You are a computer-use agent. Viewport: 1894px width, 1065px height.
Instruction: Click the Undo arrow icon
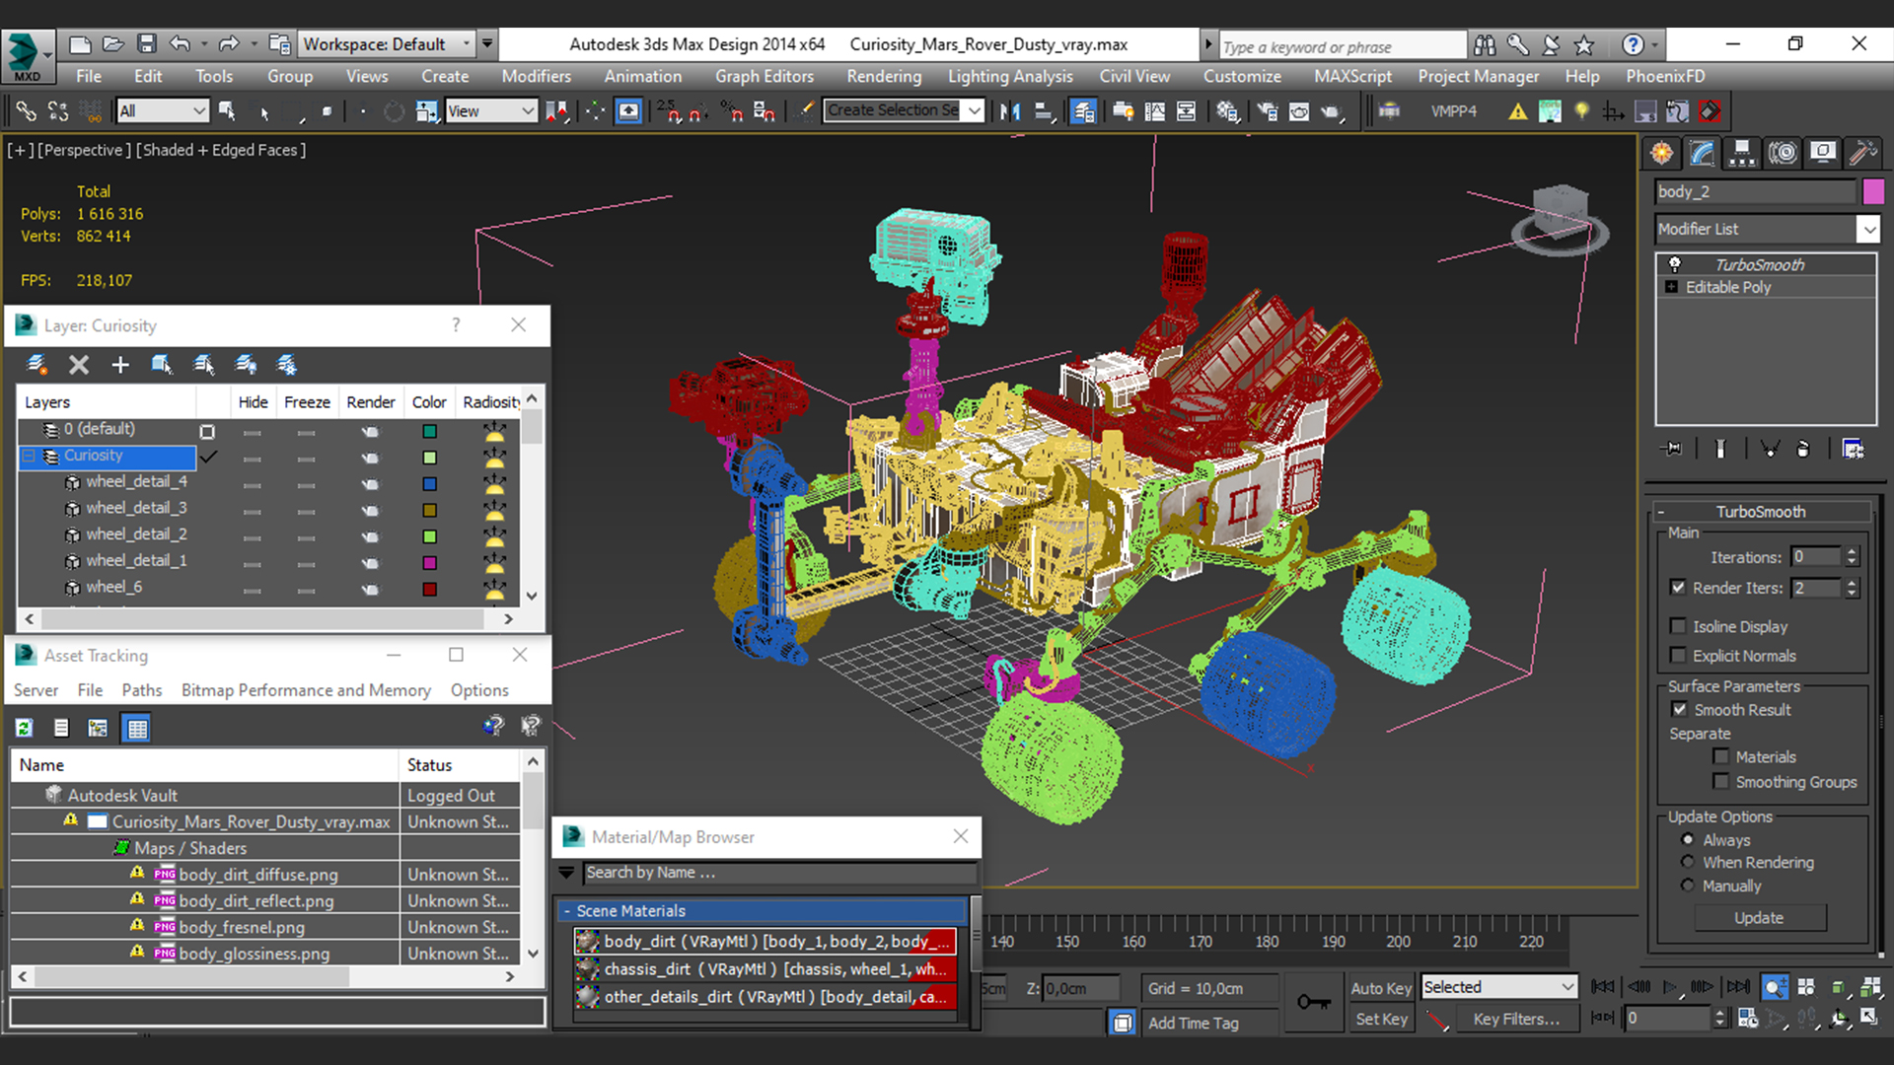click(180, 44)
